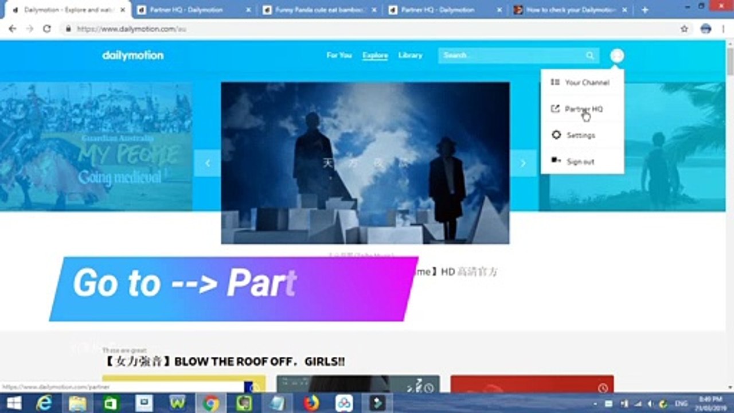Click the Chrome taskbar icon
This screenshot has height=413, width=734.
point(210,403)
